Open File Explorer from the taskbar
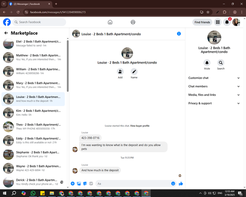Screen dimensions: 246x197 pos(52,193)
